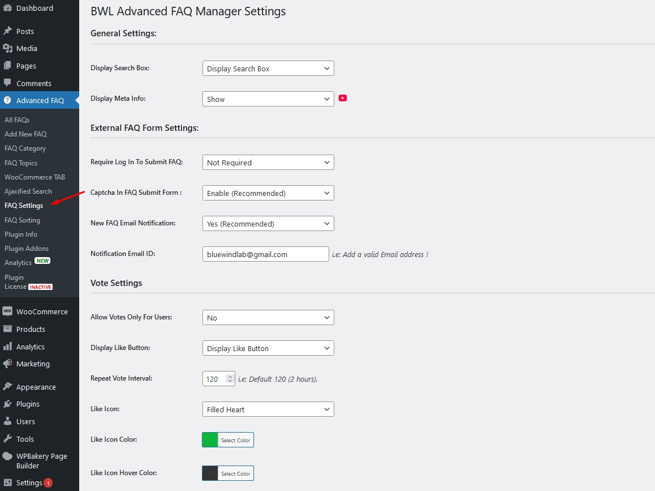655x491 pixels.
Task: Open the Like Icon style dropdown
Action: (x=268, y=409)
